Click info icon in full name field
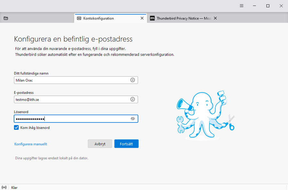 pyautogui.click(x=132, y=80)
